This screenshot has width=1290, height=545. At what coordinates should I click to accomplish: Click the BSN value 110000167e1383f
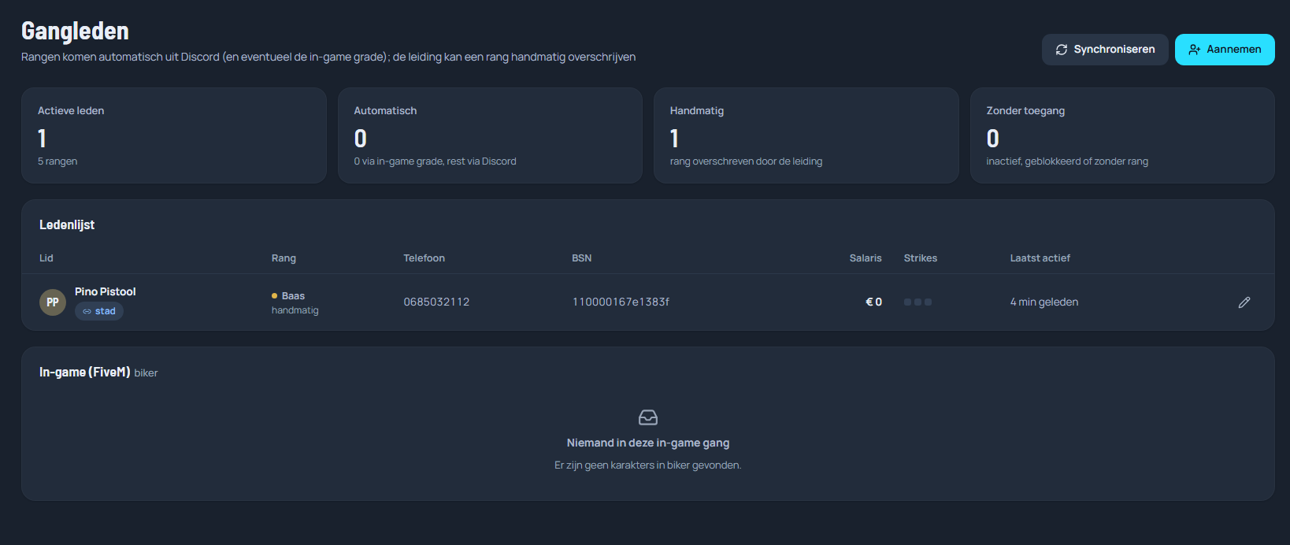621,302
